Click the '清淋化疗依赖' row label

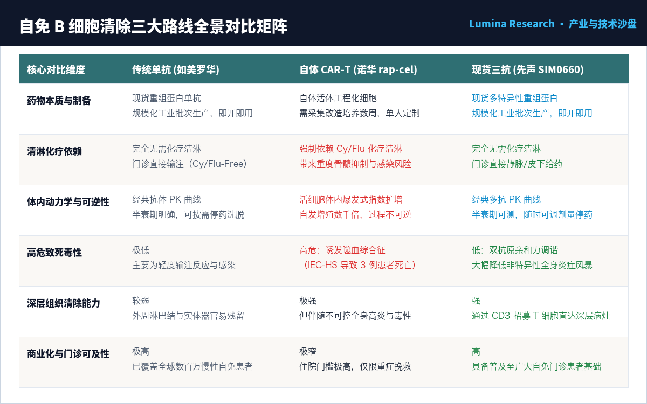click(54, 151)
